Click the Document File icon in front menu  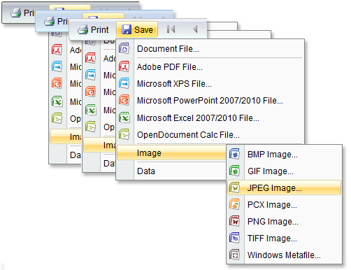pos(124,48)
